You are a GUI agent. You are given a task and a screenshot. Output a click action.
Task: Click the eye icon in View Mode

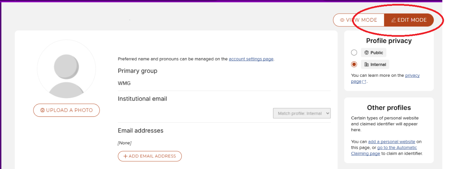coord(342,20)
